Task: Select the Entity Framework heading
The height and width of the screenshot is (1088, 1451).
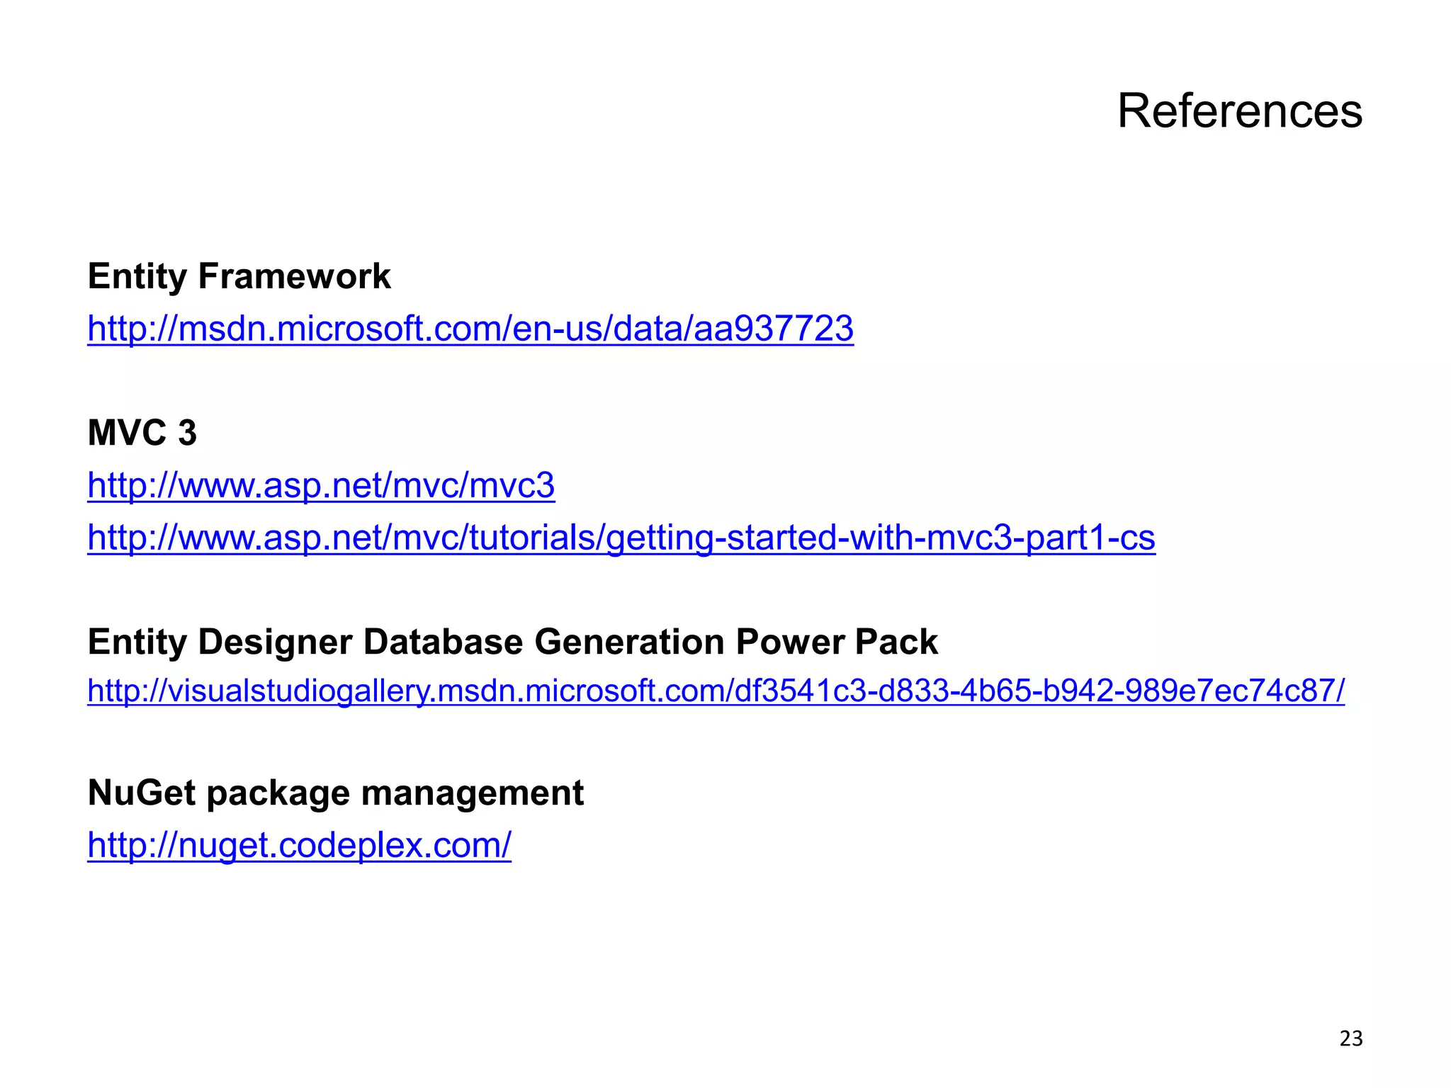Action: tap(239, 276)
